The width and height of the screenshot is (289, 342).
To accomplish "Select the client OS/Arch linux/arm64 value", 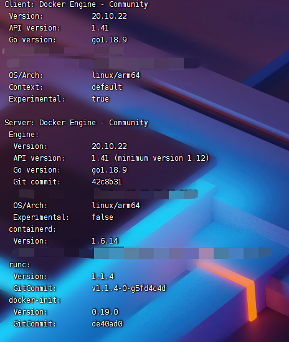I will click(x=116, y=75).
